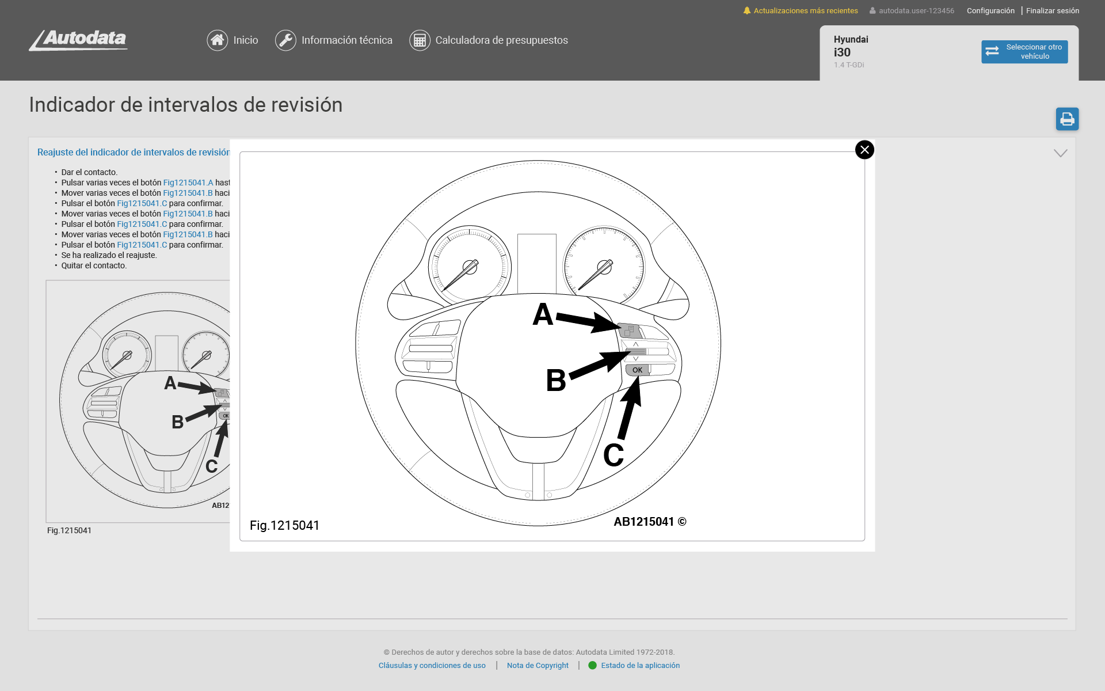Click the notifications bell icon

click(x=746, y=11)
